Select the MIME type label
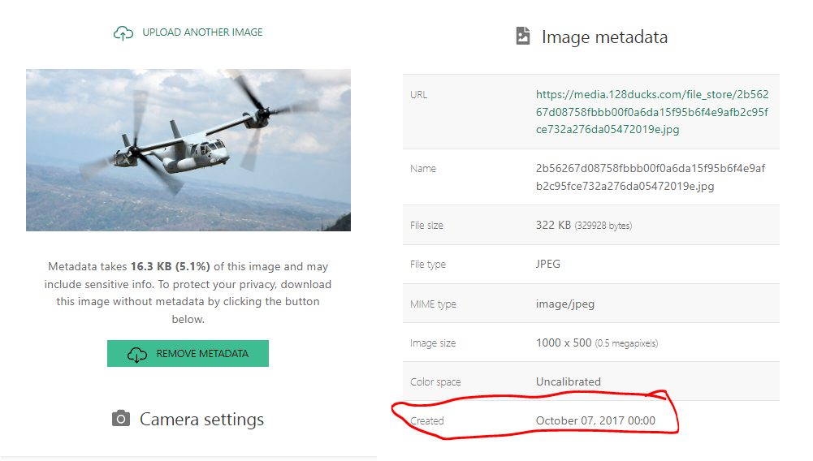The image size is (813, 461). click(433, 304)
